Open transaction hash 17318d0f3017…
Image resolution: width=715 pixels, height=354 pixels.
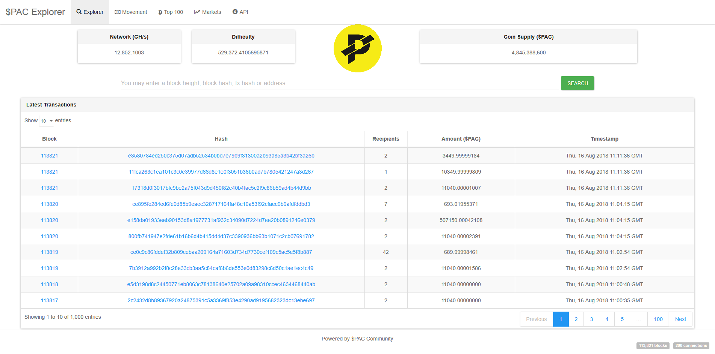coord(221,188)
